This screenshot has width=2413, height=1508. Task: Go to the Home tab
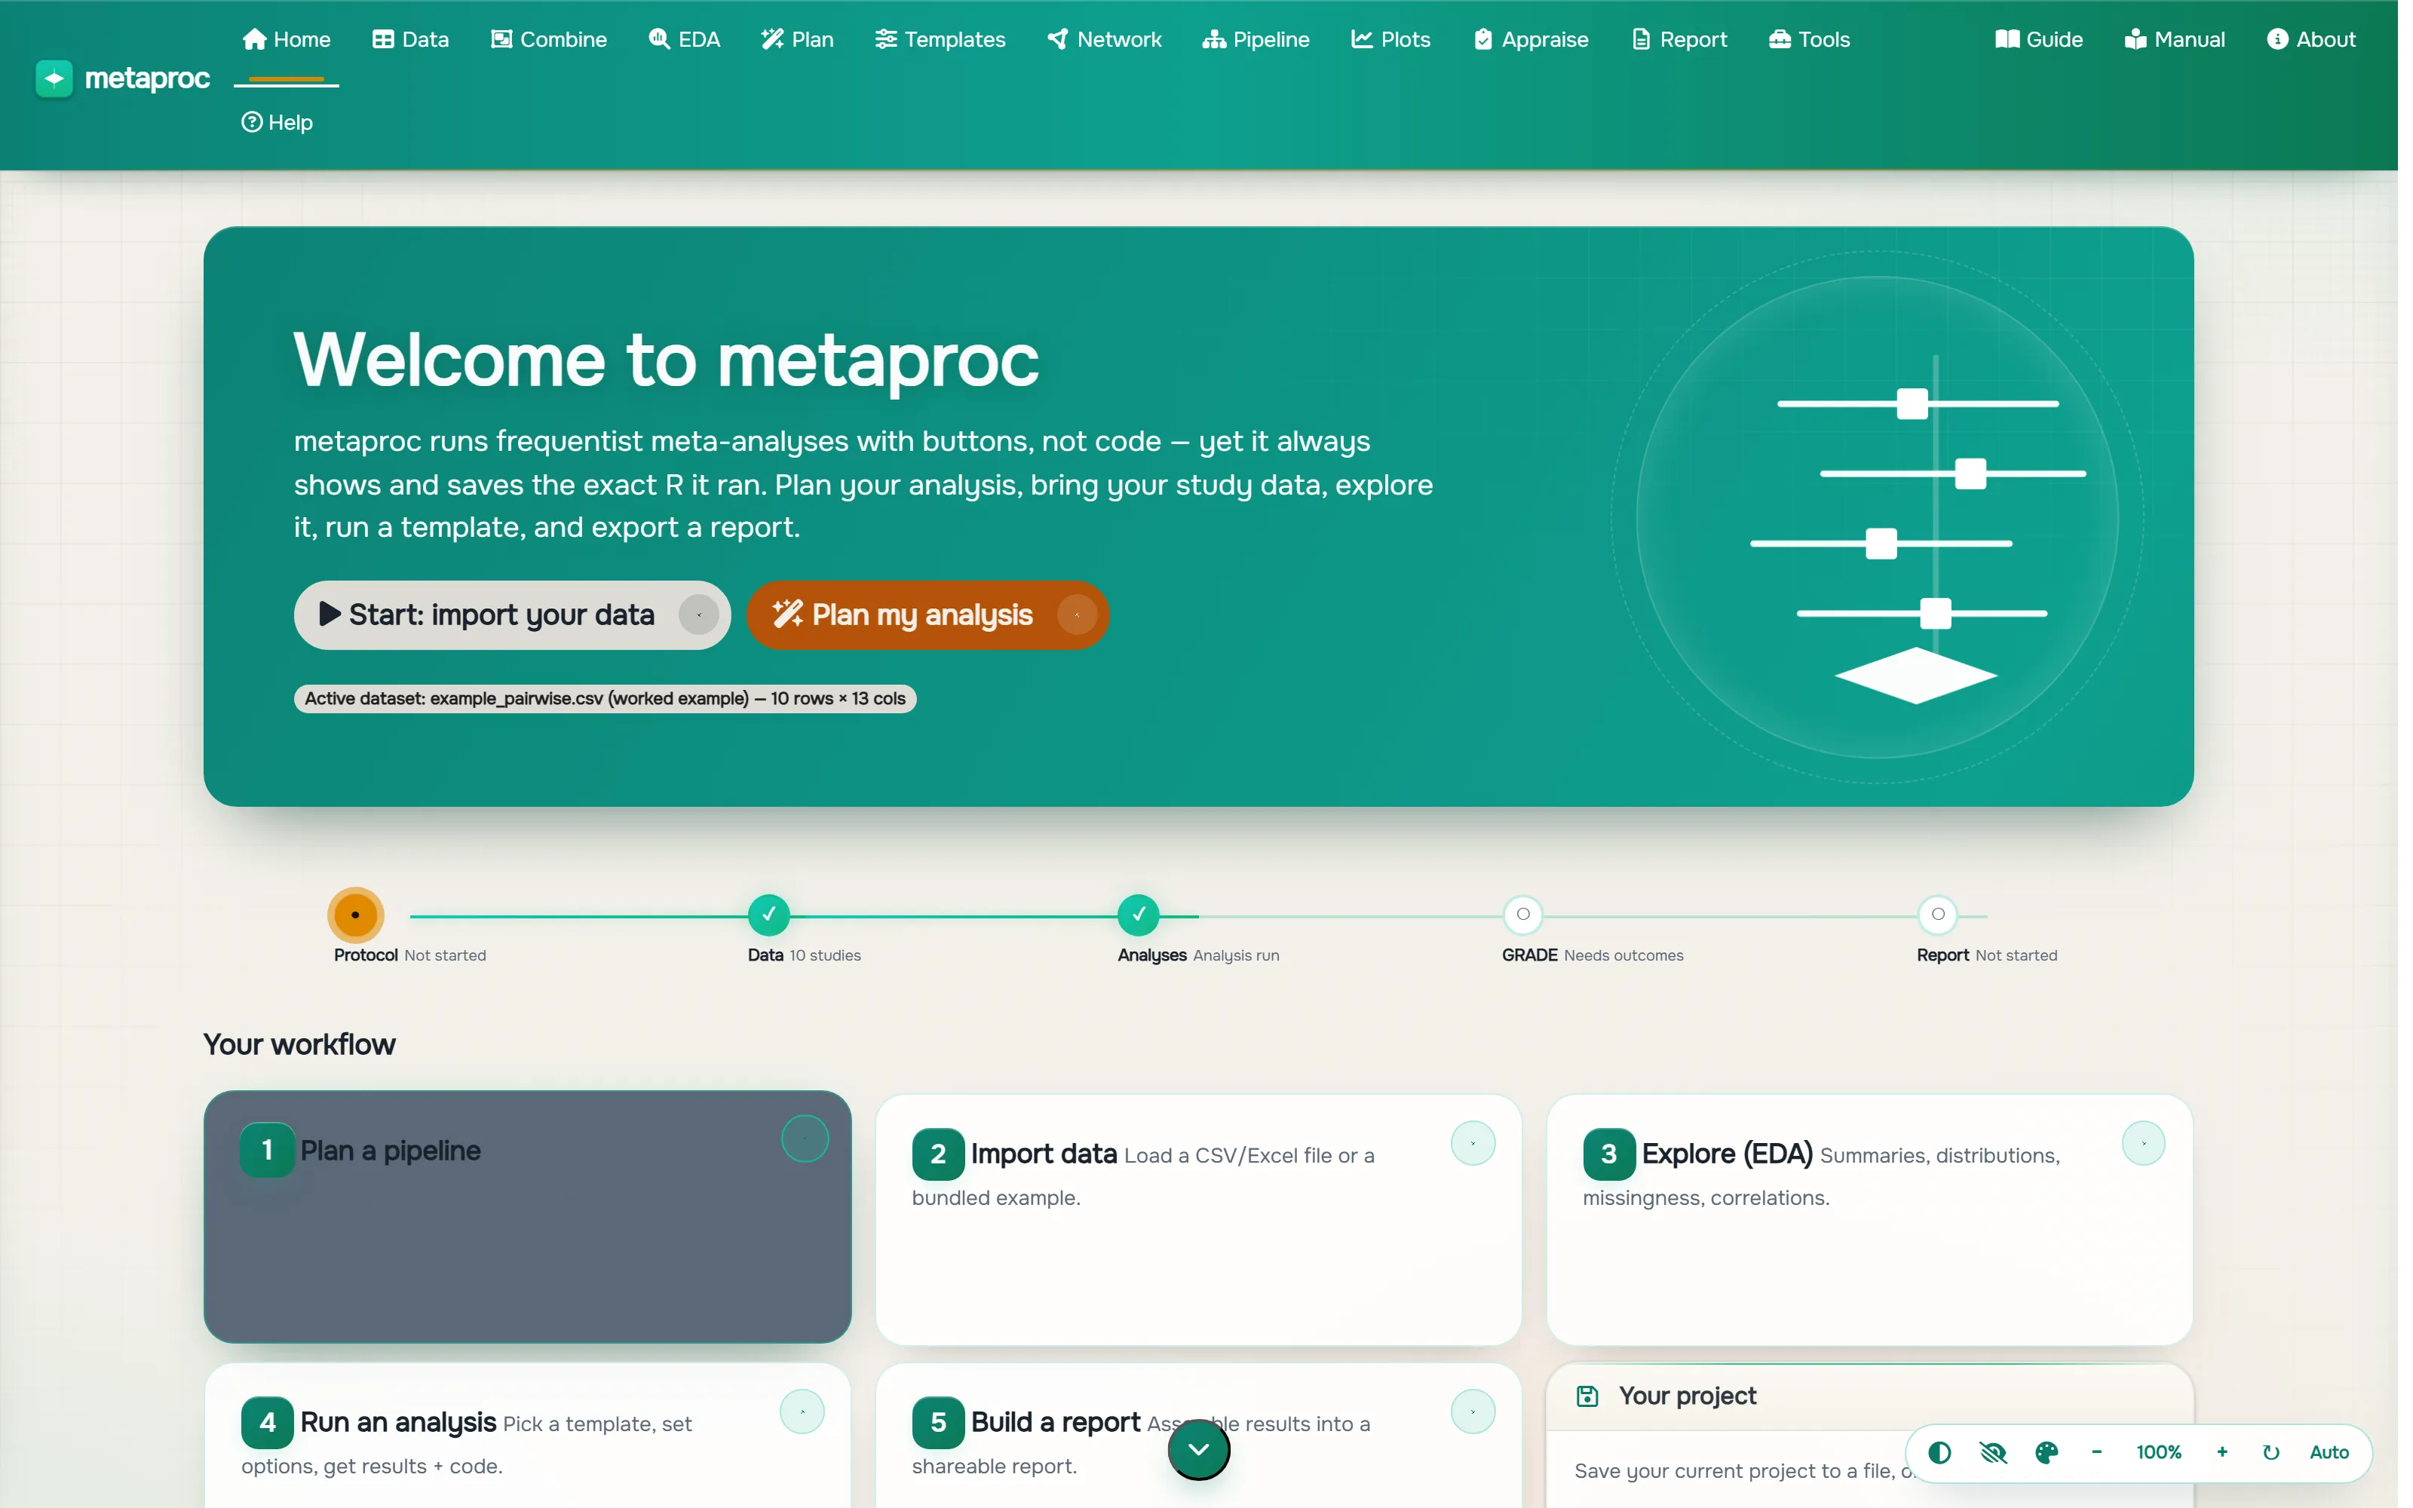click(287, 39)
